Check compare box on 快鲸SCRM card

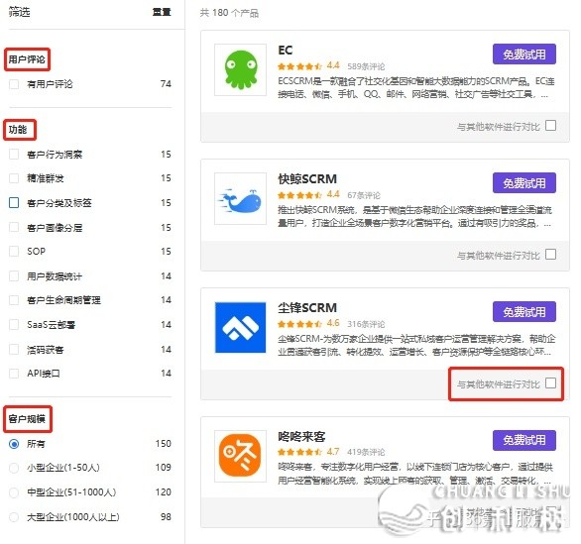tap(551, 255)
